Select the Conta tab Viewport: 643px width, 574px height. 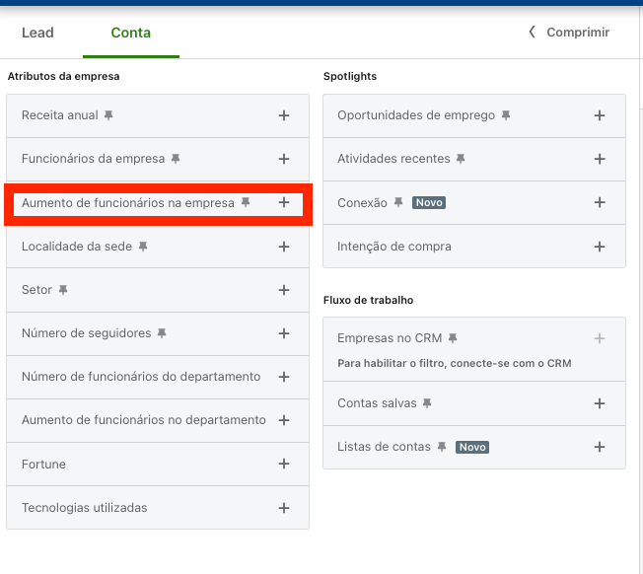131,33
